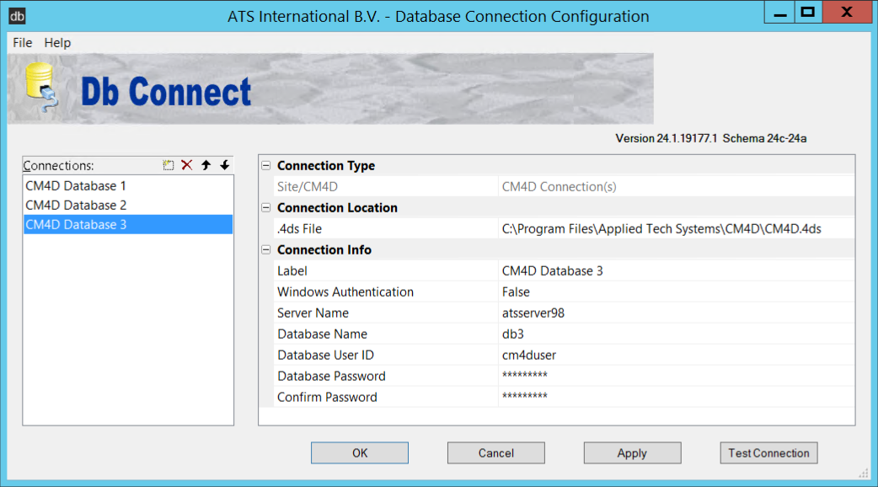Click the Windows Authentication property label
878x487 pixels.
[x=345, y=292]
